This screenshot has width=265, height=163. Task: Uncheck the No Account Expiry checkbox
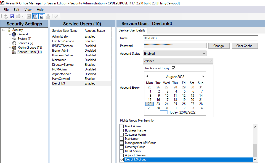(173, 68)
